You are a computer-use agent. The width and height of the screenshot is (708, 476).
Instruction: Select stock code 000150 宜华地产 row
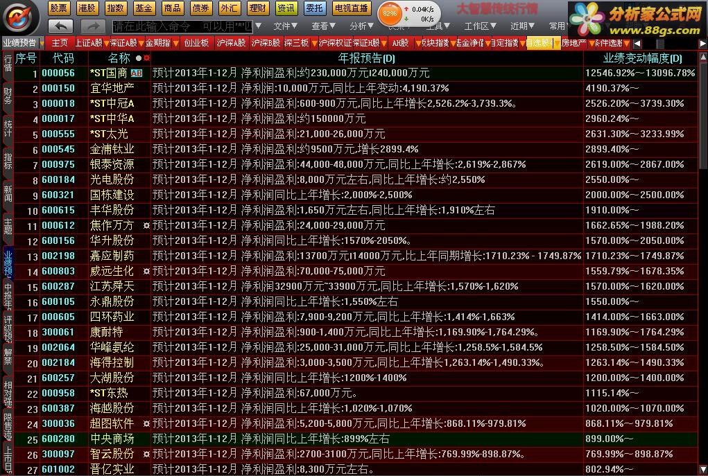pos(356,88)
